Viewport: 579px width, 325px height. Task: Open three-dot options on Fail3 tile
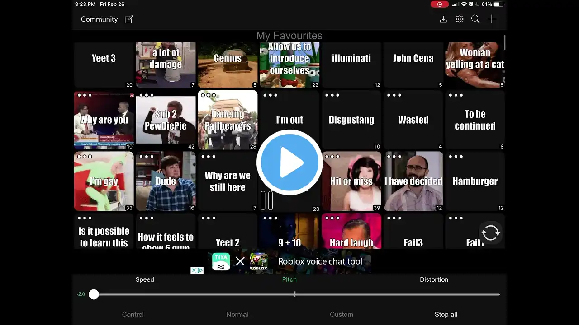pyautogui.click(x=394, y=218)
